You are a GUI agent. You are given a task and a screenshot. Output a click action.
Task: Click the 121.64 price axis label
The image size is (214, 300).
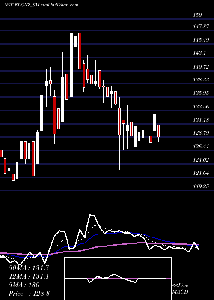point(202,173)
